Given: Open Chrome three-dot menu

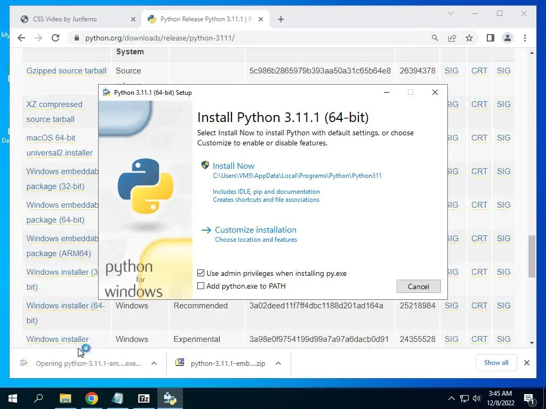Looking at the screenshot, I should (525, 38).
